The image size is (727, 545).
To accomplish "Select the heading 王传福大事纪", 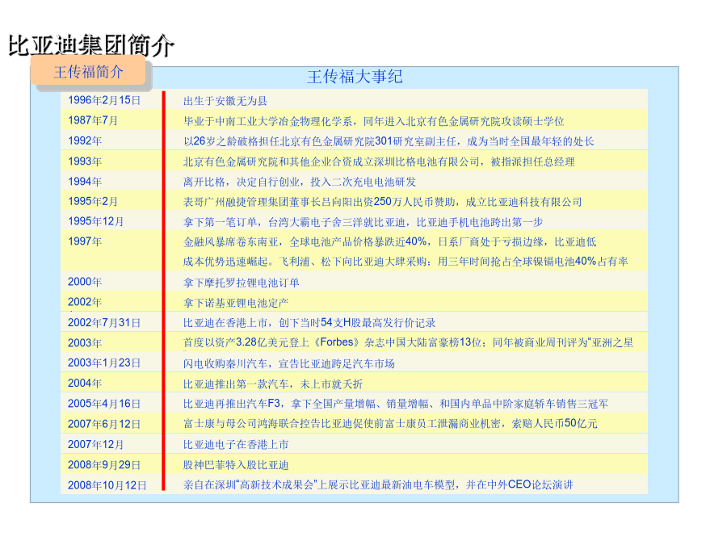I will [355, 77].
